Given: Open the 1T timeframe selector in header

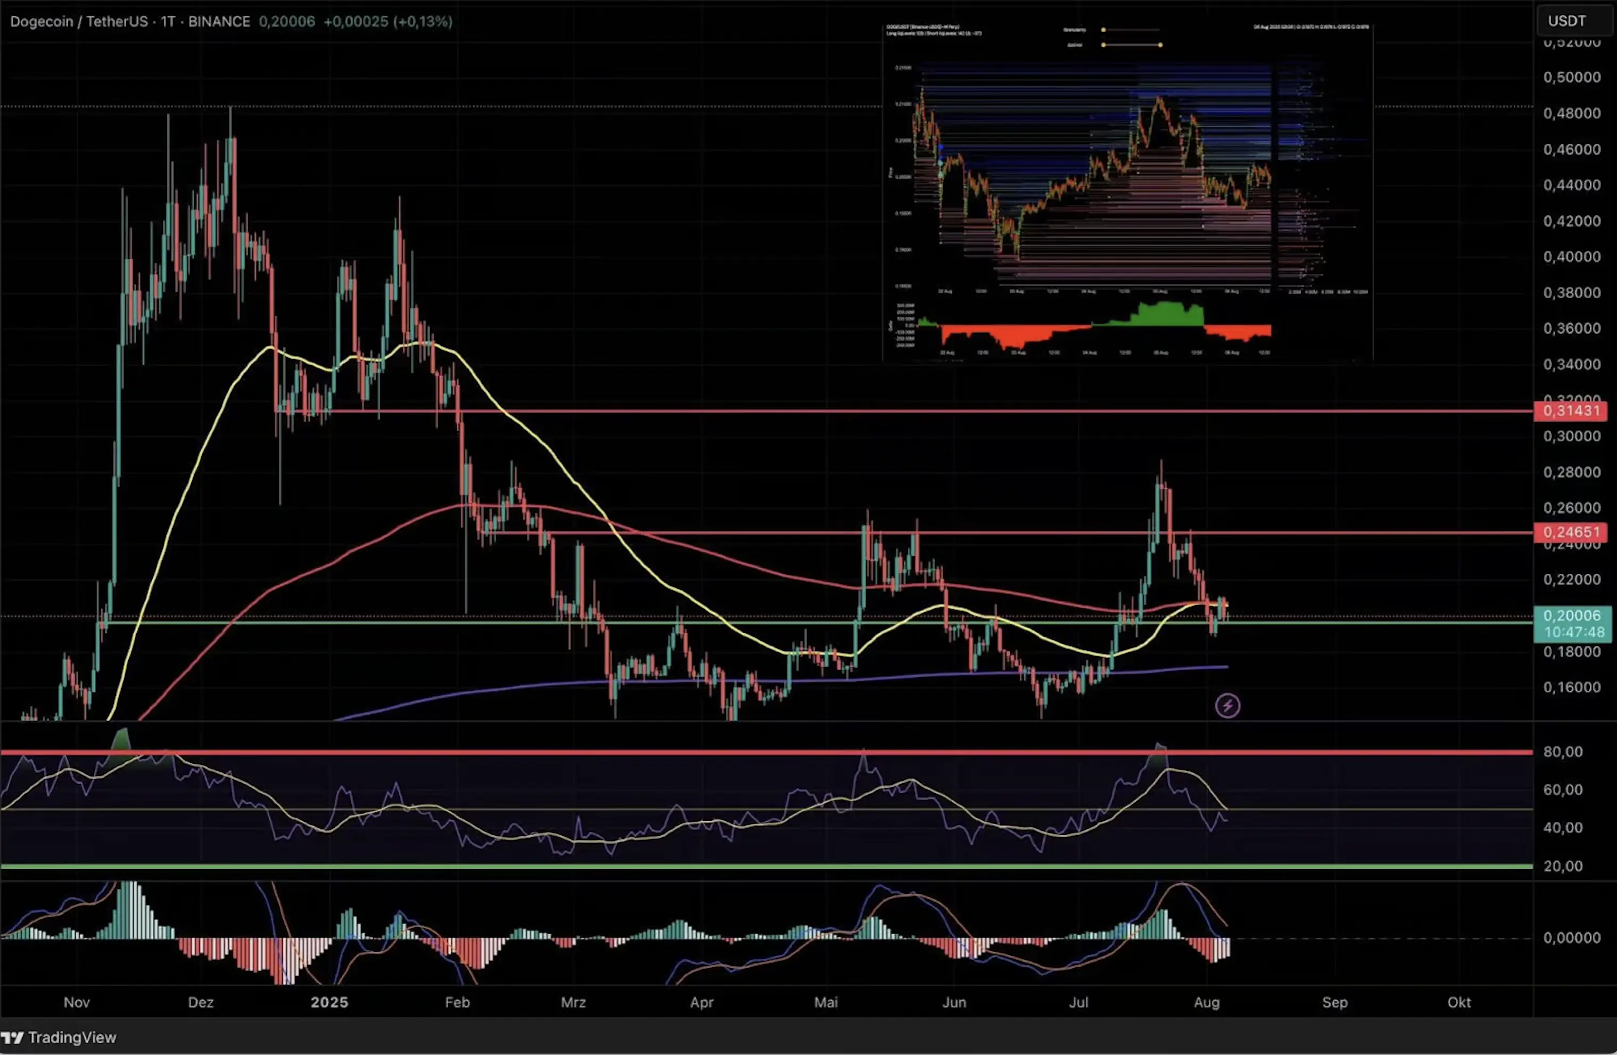Looking at the screenshot, I should [x=170, y=21].
